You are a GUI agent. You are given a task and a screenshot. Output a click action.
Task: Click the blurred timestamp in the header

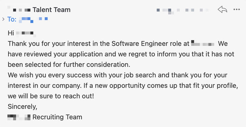182,11
